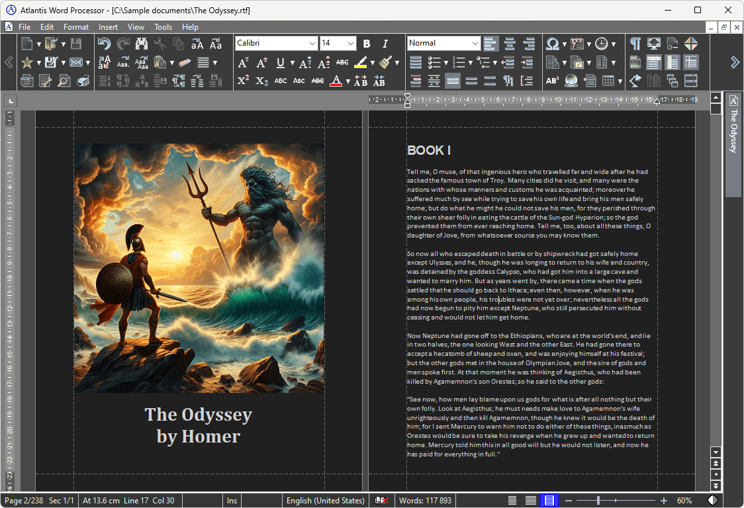Open the Find dialog via binoculars icon
744x508 pixels.
pyautogui.click(x=141, y=44)
